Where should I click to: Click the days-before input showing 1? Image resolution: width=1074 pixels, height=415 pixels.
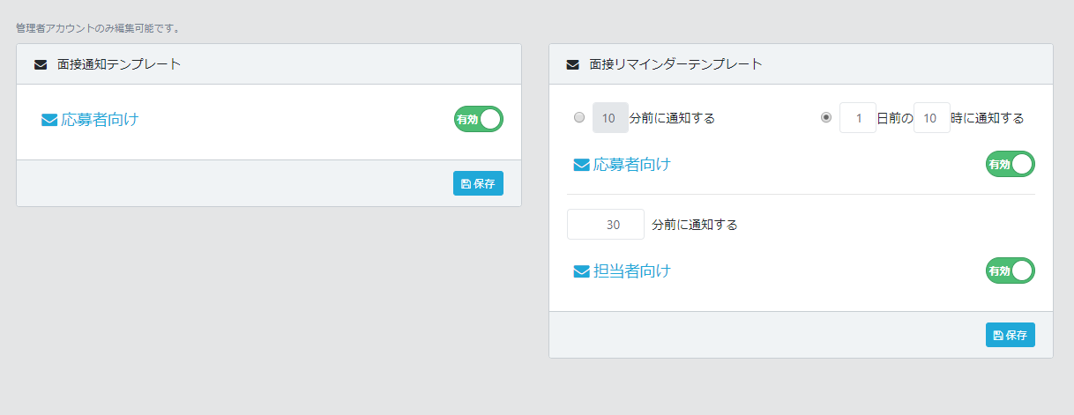pos(857,118)
